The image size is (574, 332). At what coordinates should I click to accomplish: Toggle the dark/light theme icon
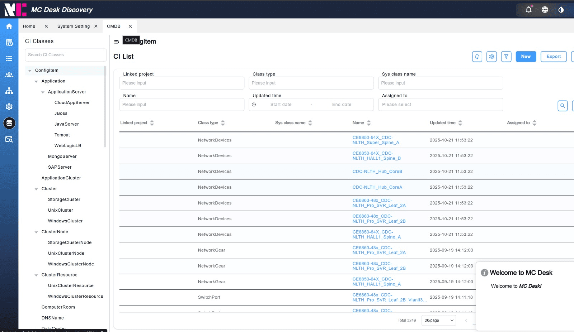(561, 10)
